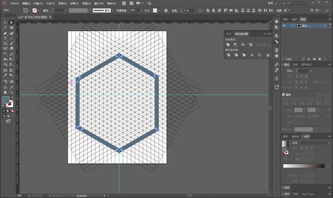Open the Type (T) menu
333x198 pixels.
(51, 3)
